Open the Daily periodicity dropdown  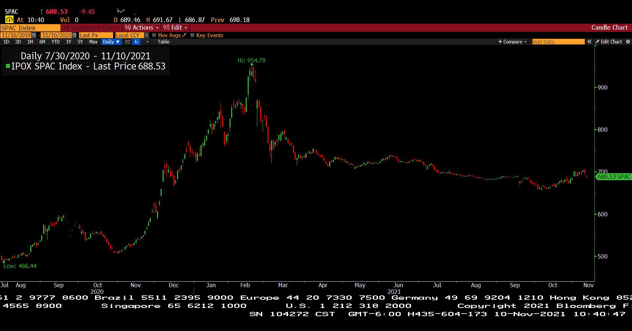pyautogui.click(x=111, y=42)
